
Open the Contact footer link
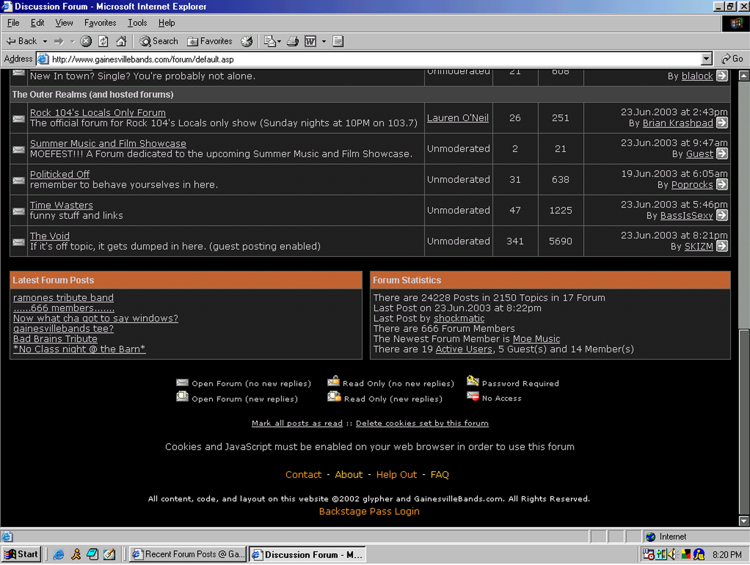303,475
